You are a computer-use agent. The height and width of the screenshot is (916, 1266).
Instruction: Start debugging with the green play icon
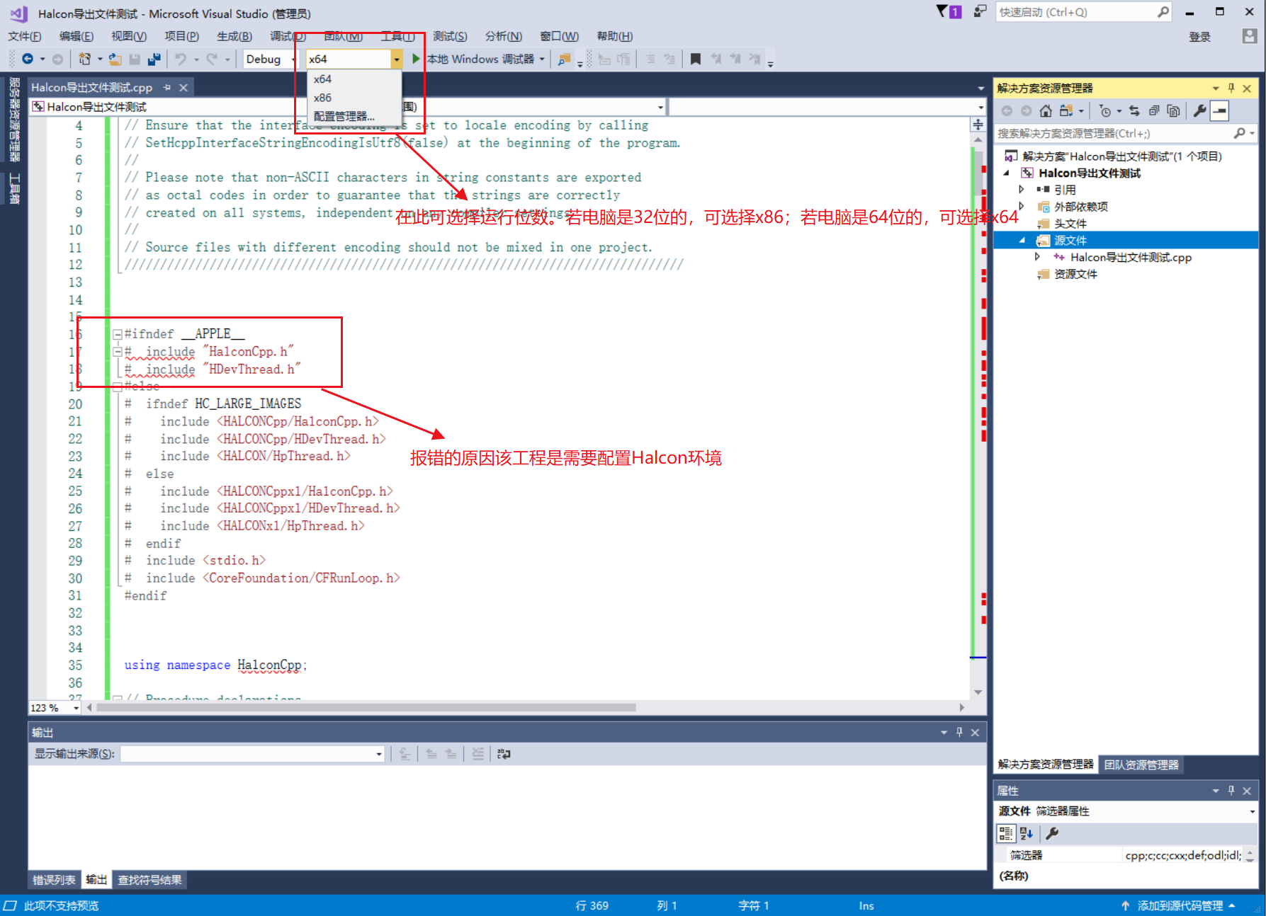pyautogui.click(x=416, y=59)
